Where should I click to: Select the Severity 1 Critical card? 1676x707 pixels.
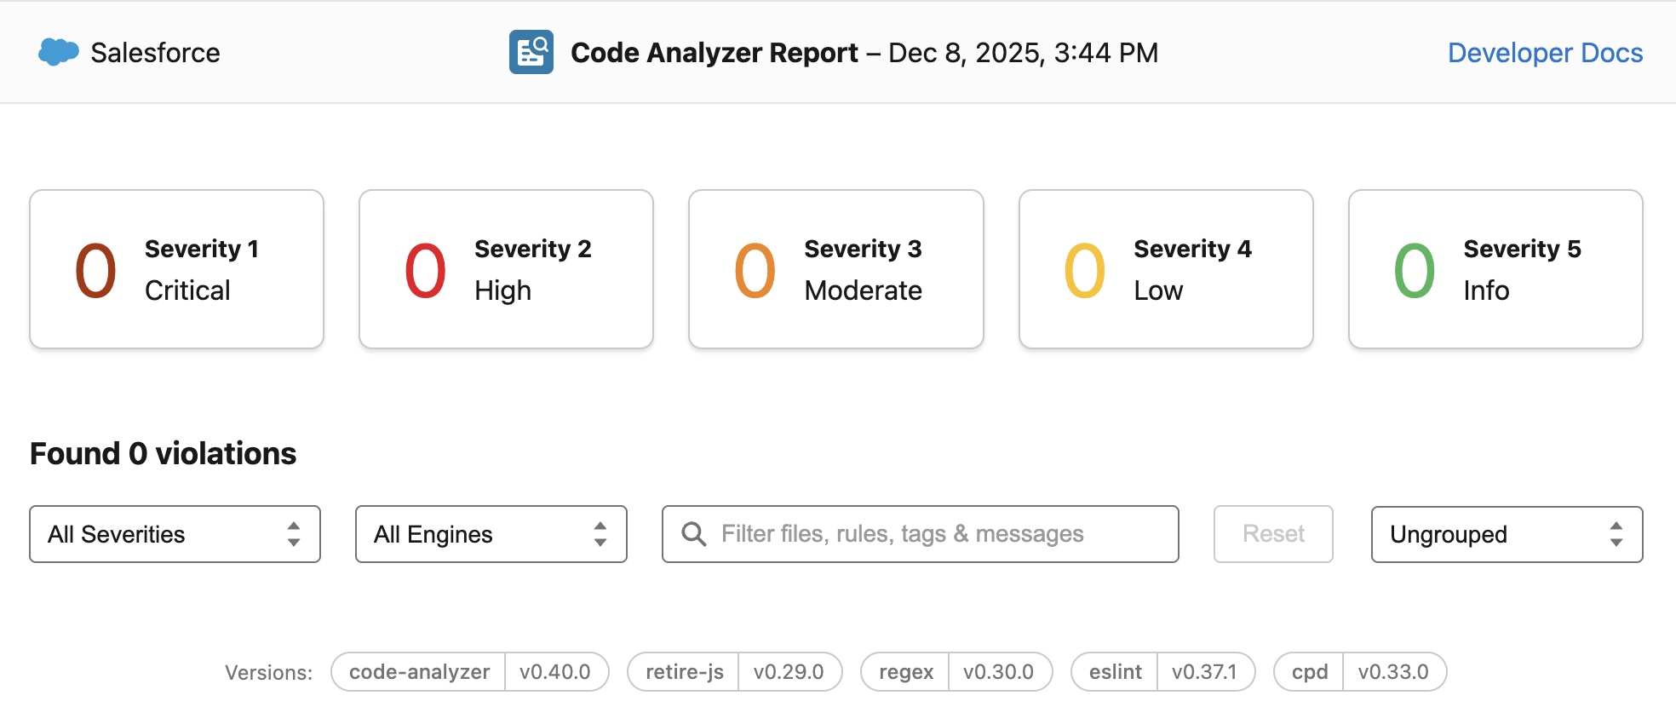pos(177,269)
